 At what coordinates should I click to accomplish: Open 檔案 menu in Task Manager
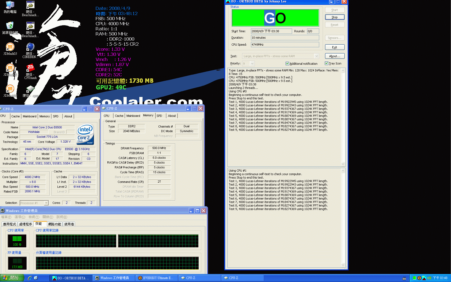pyautogui.click(x=6, y=217)
